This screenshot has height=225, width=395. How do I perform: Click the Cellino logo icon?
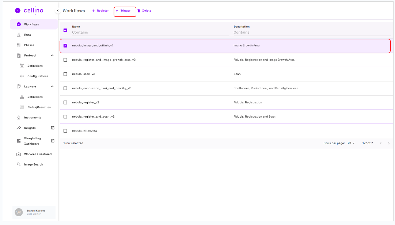point(18,11)
